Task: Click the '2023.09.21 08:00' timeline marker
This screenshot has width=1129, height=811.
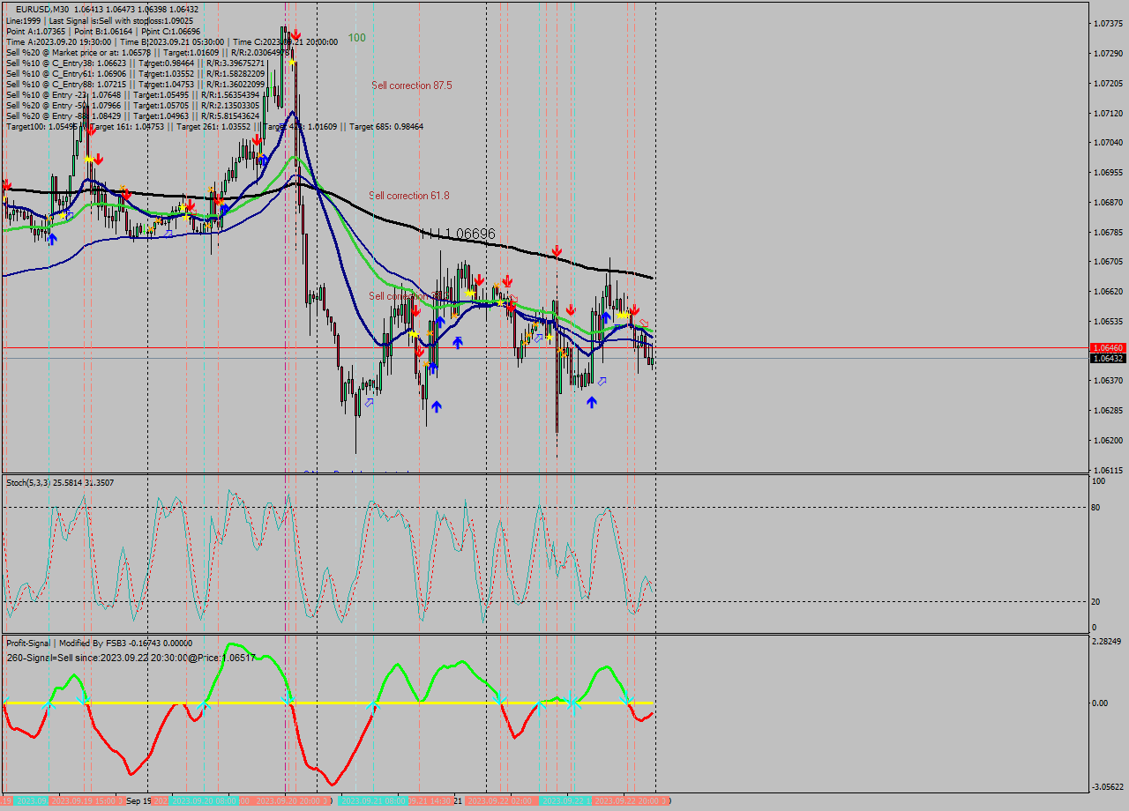Action: point(375,800)
